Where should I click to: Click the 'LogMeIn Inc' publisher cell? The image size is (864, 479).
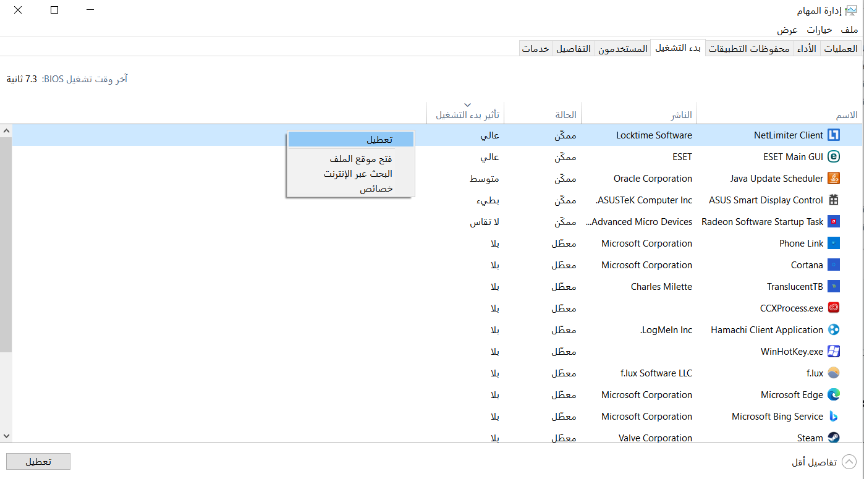[x=666, y=330]
